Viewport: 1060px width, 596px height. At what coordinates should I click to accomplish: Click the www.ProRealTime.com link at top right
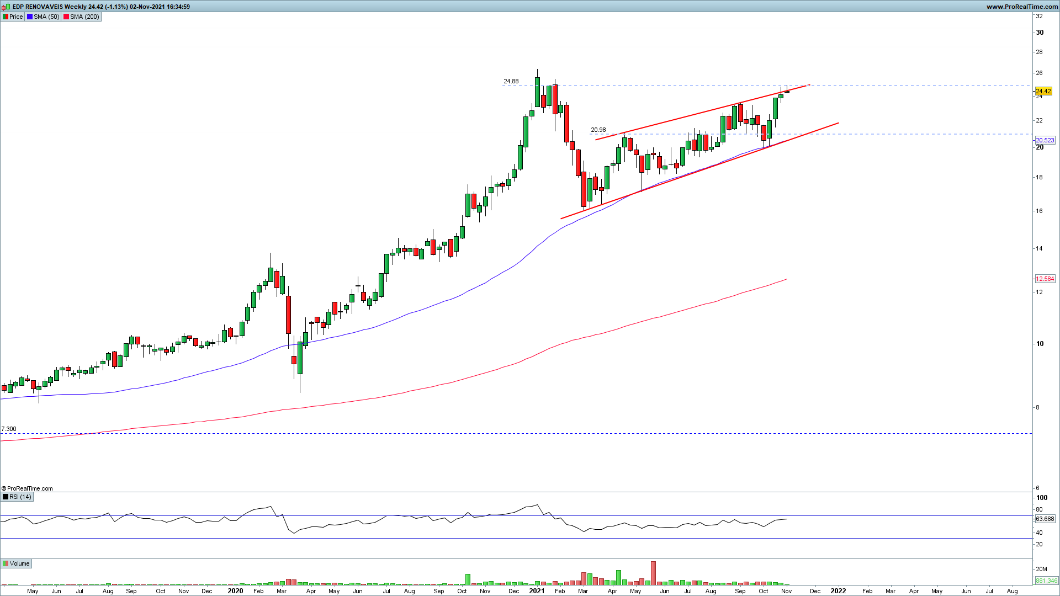1021,7
